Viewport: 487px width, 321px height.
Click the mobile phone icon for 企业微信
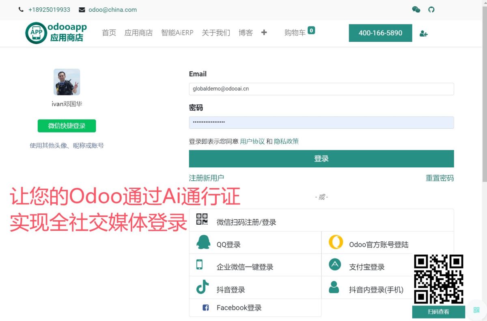(x=199, y=265)
